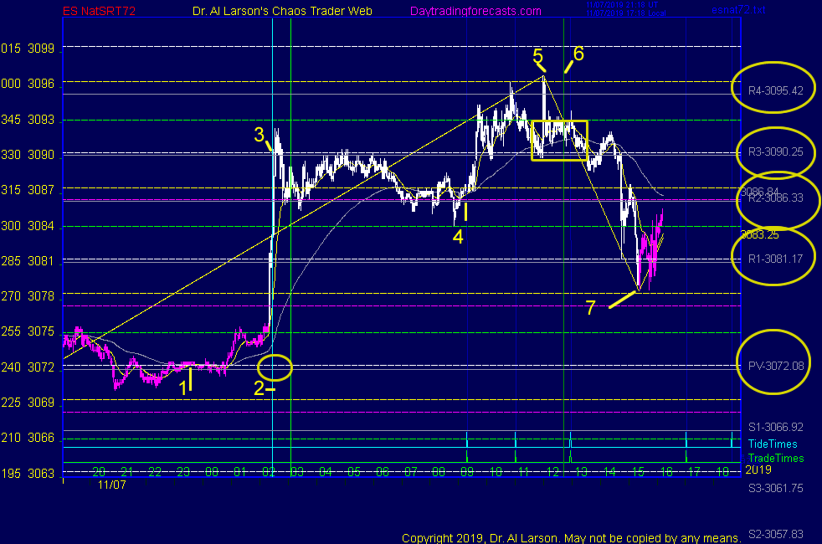This screenshot has height=544, width=822.
Task: Click the yellow number 4 annotation
Action: [458, 236]
